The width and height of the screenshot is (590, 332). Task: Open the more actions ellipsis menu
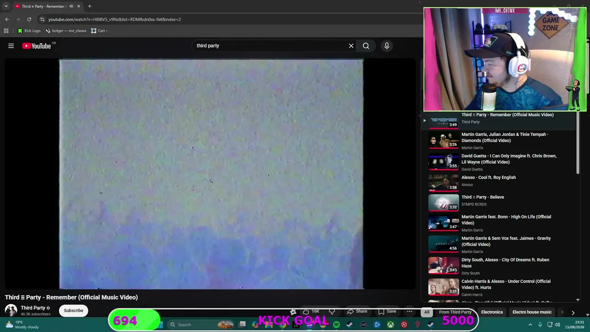coord(409,312)
